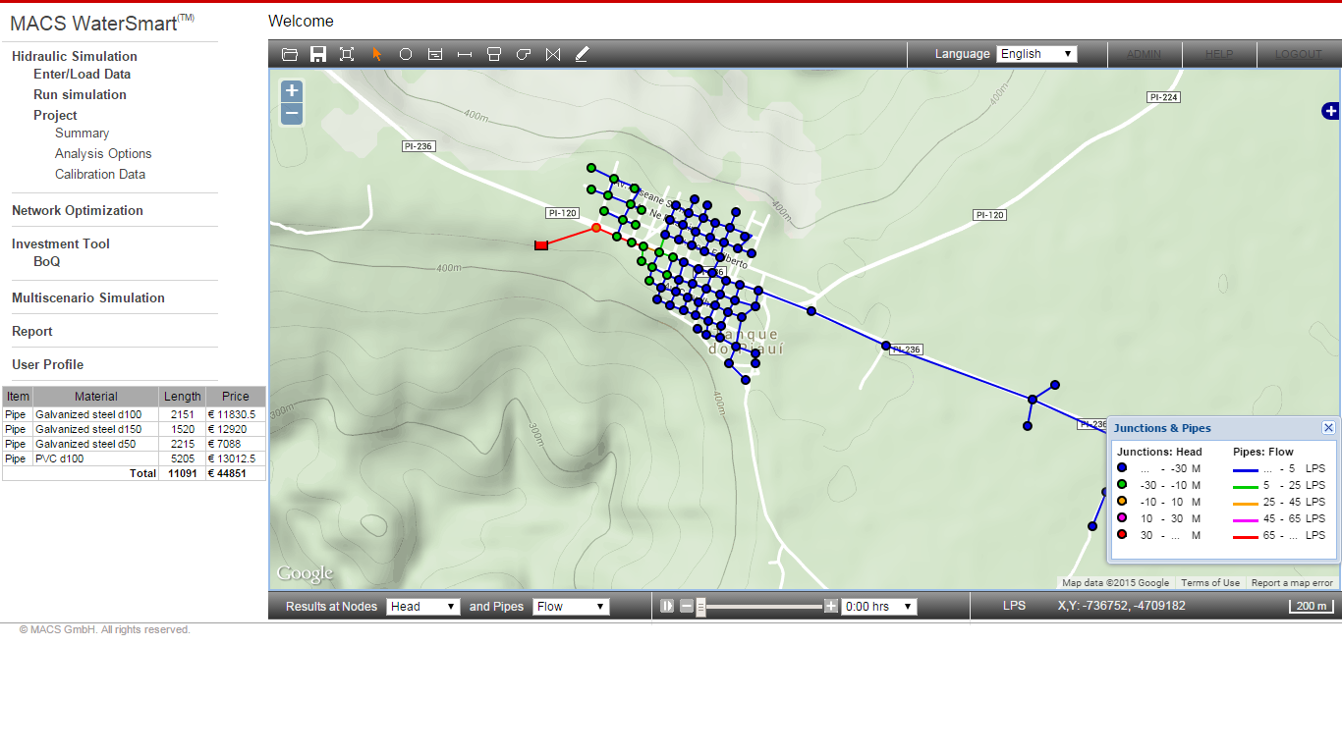
Task: Click the coordinates X,Y readout
Action: coord(1121,606)
